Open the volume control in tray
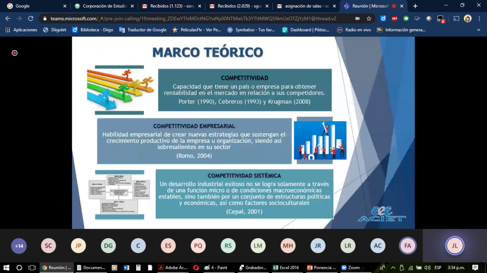 tap(427, 268)
